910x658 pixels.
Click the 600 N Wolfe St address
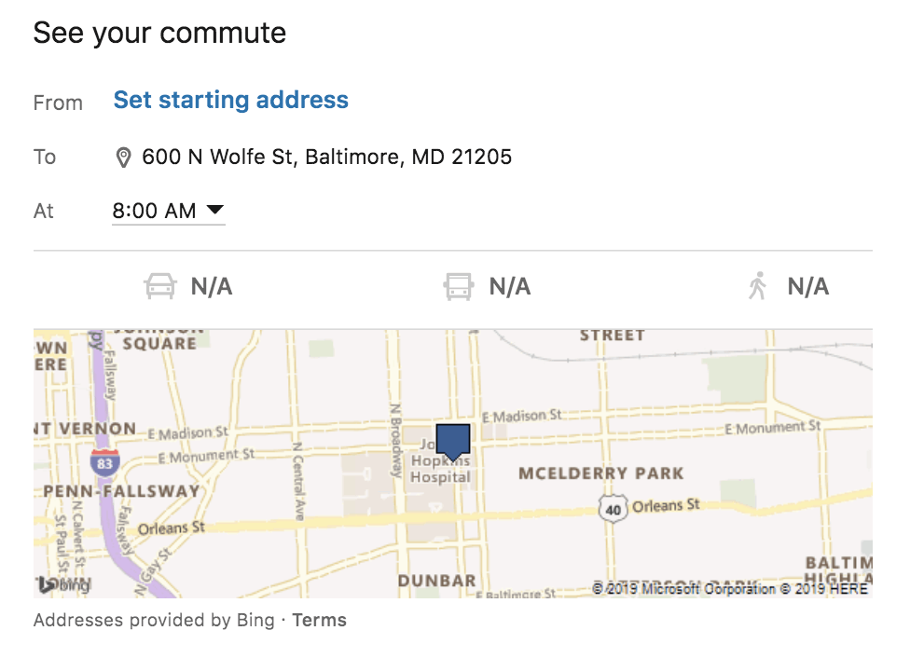click(x=326, y=157)
